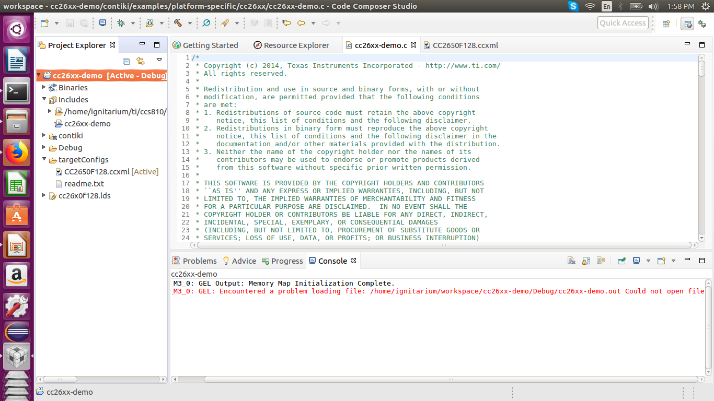Screen dimensions: 714x401
Task: Pin the Console view
Action: [621, 261]
